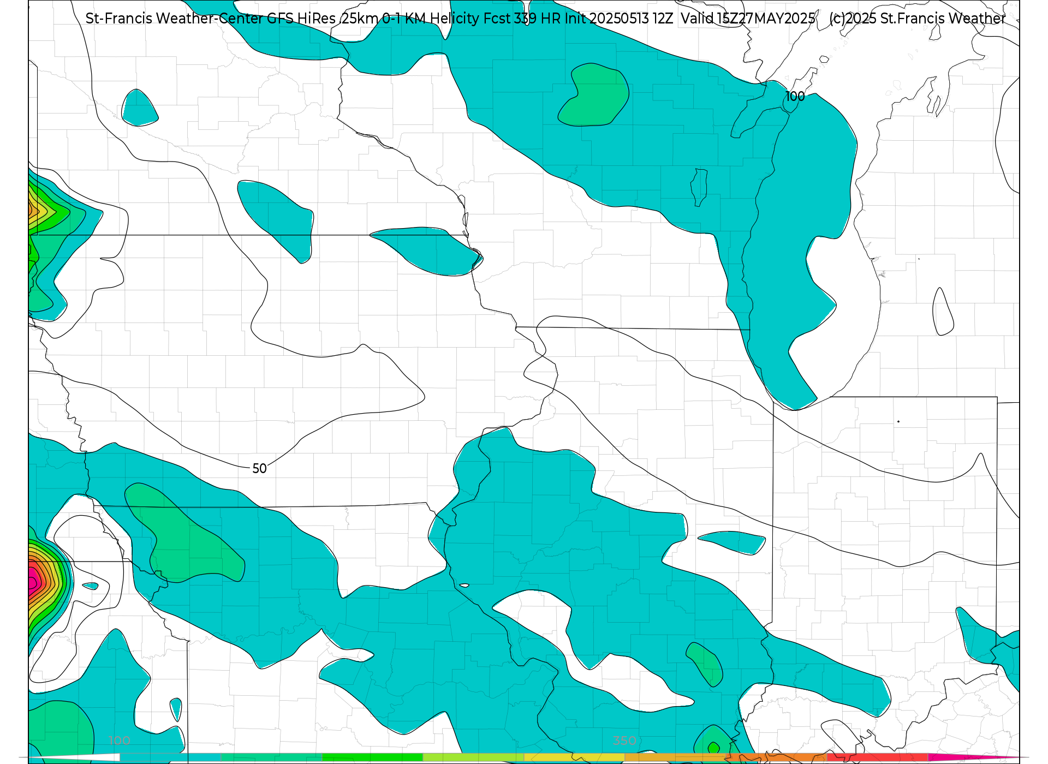The height and width of the screenshot is (764, 1048).
Task: Select the yellow-green colorbar segment
Action: (x=473, y=757)
